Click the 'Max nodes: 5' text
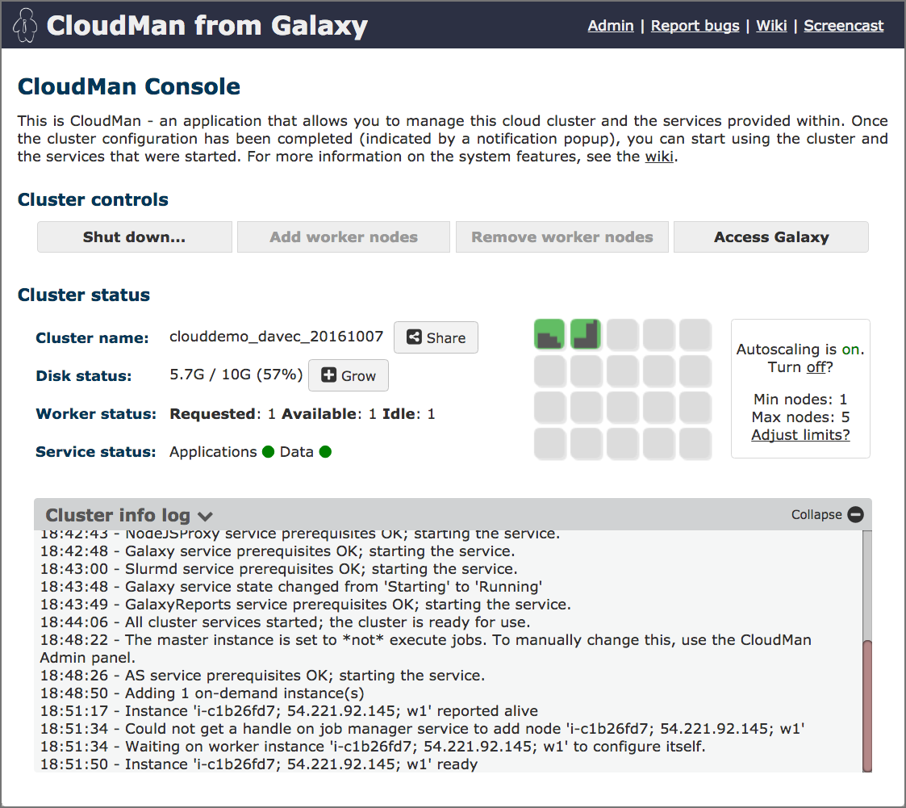906x808 pixels. point(800,417)
